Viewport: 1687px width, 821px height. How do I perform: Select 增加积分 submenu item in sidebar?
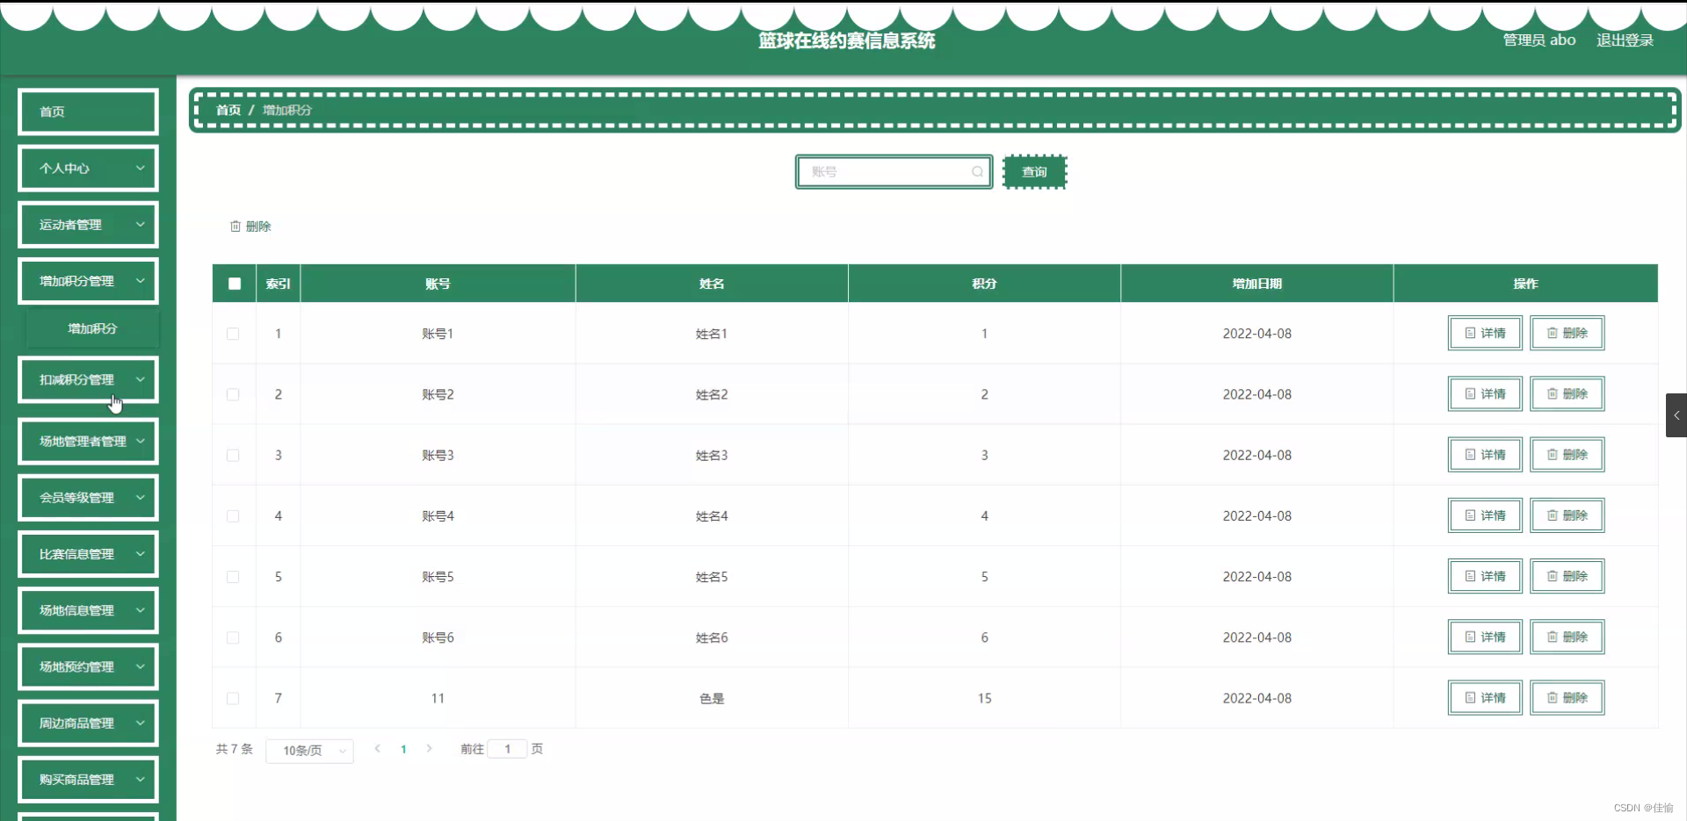point(92,328)
